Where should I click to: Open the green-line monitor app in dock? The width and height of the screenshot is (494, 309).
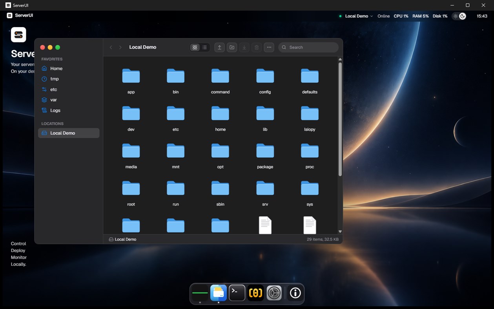pos(200,293)
